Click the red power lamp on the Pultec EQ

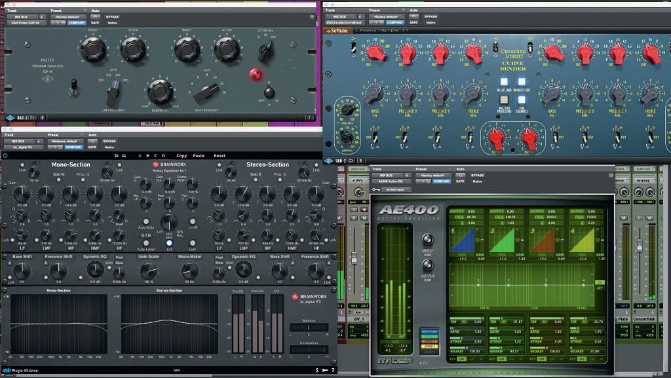pos(255,74)
